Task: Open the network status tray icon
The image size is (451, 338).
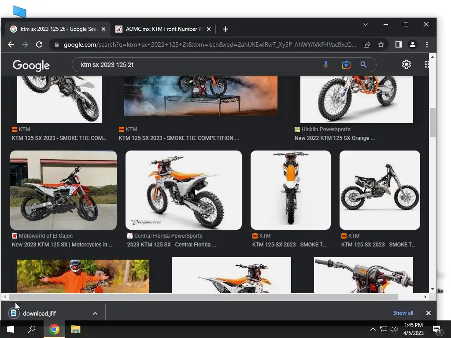Action: point(384,329)
